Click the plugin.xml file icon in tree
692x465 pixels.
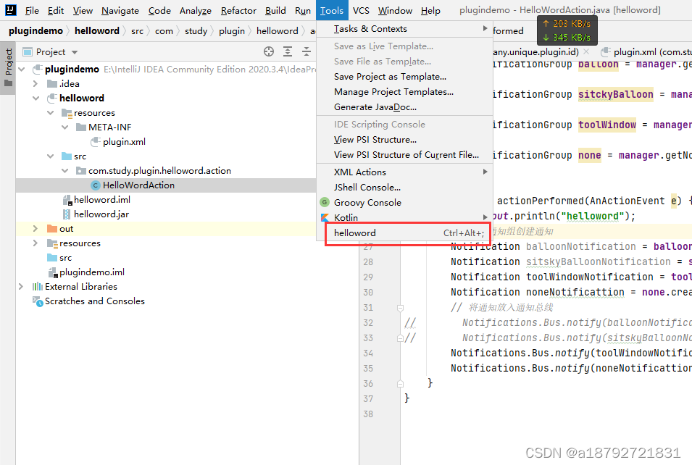point(96,142)
